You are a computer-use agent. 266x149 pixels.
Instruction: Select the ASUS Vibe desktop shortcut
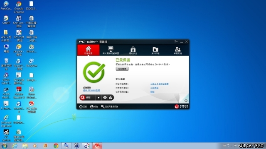point(6,79)
